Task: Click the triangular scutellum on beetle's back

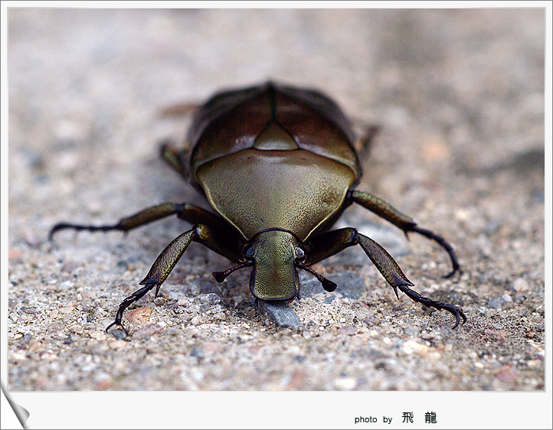Action: point(274,138)
